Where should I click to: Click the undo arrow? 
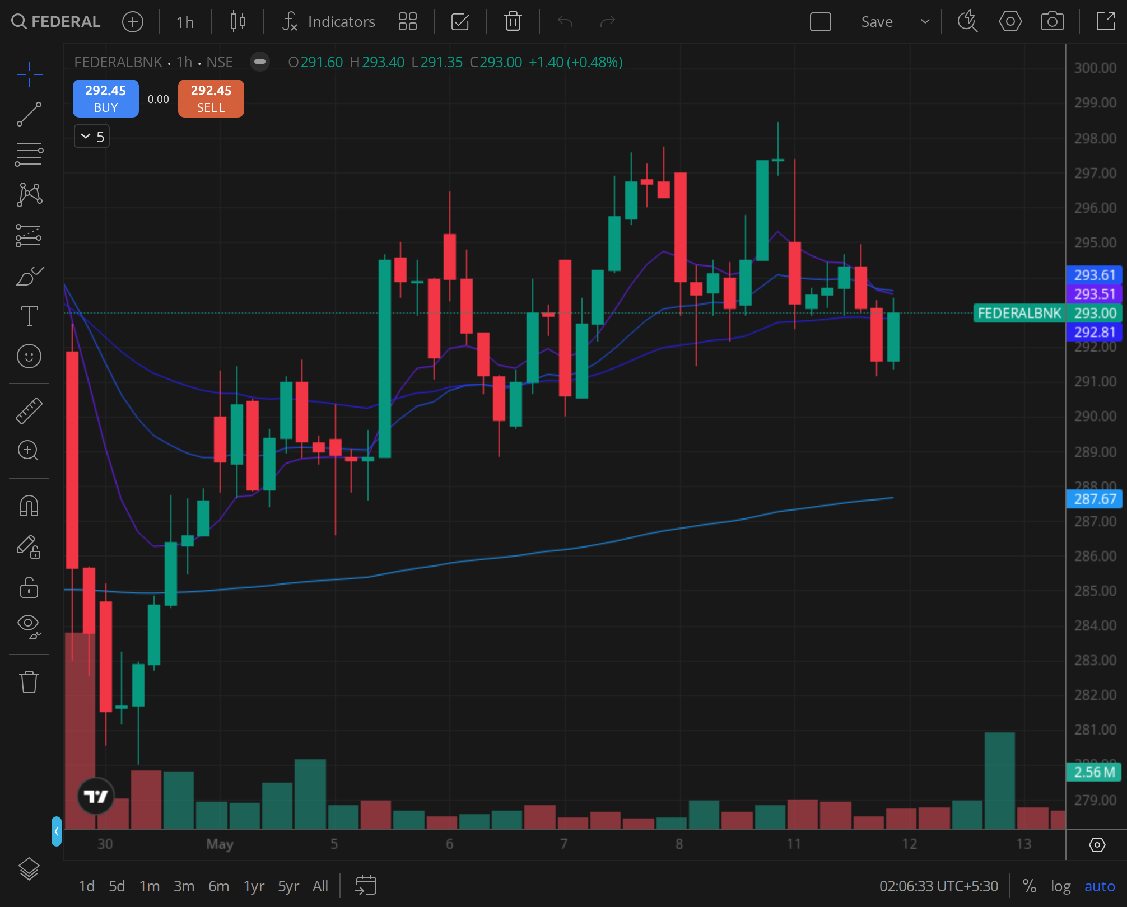565,22
